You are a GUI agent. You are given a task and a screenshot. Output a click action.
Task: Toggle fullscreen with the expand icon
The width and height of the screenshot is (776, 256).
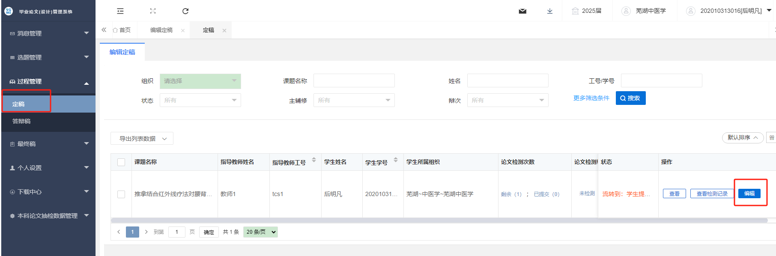pos(153,11)
